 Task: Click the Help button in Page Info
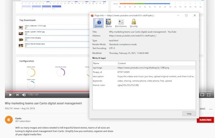(x=189, y=114)
